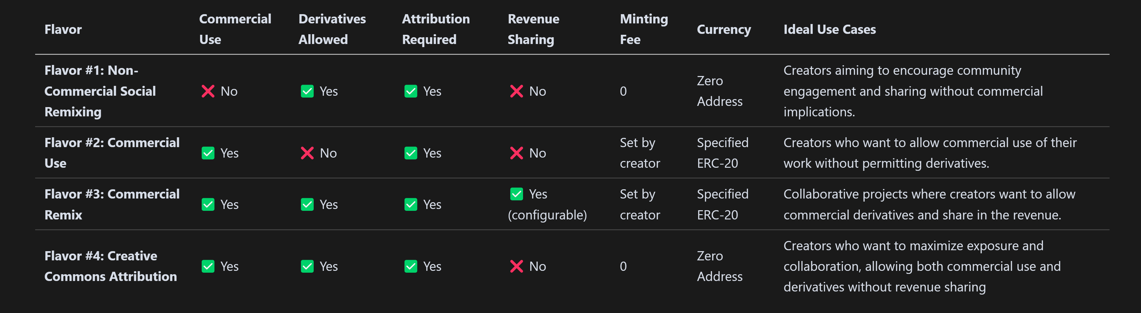
Task: Click the green check in Flavor #4 Derivatives Allowed
Action: [x=307, y=266]
